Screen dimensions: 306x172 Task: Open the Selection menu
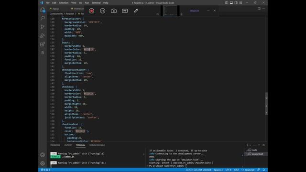click(x=64, y=3)
